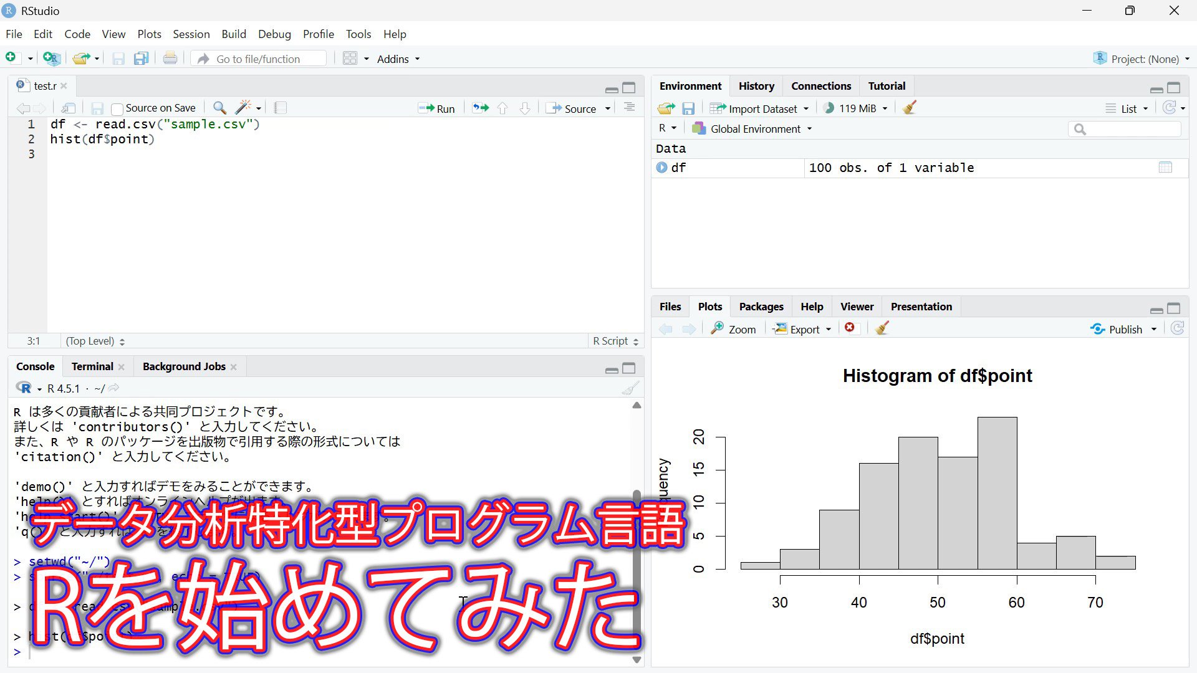Viewport: 1197px width, 673px height.
Task: Open the Publish dropdown arrow
Action: (x=1154, y=329)
